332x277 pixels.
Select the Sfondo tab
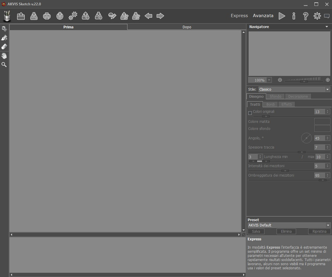point(275,96)
